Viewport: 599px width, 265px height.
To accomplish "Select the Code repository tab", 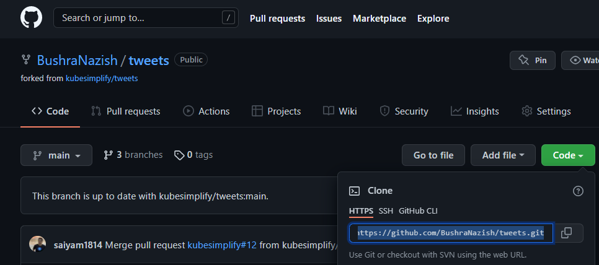I will tap(50, 111).
